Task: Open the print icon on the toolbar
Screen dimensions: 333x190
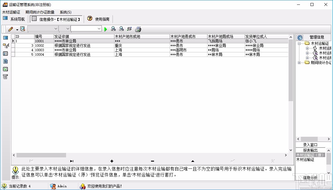Action: (138, 29)
